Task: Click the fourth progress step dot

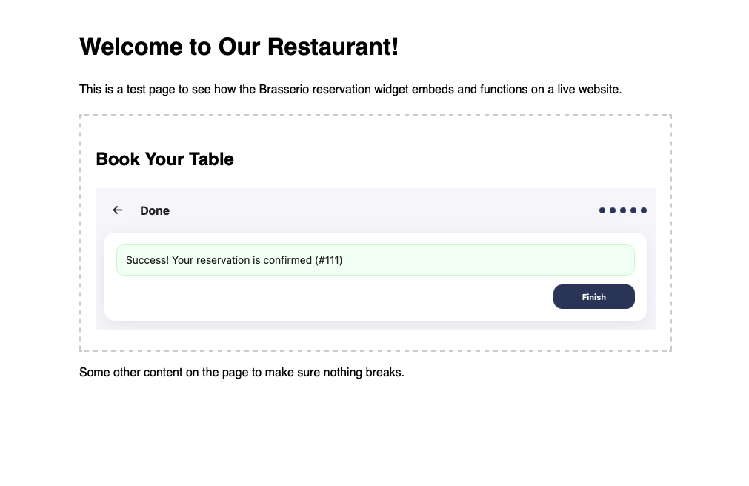Action: pos(633,211)
